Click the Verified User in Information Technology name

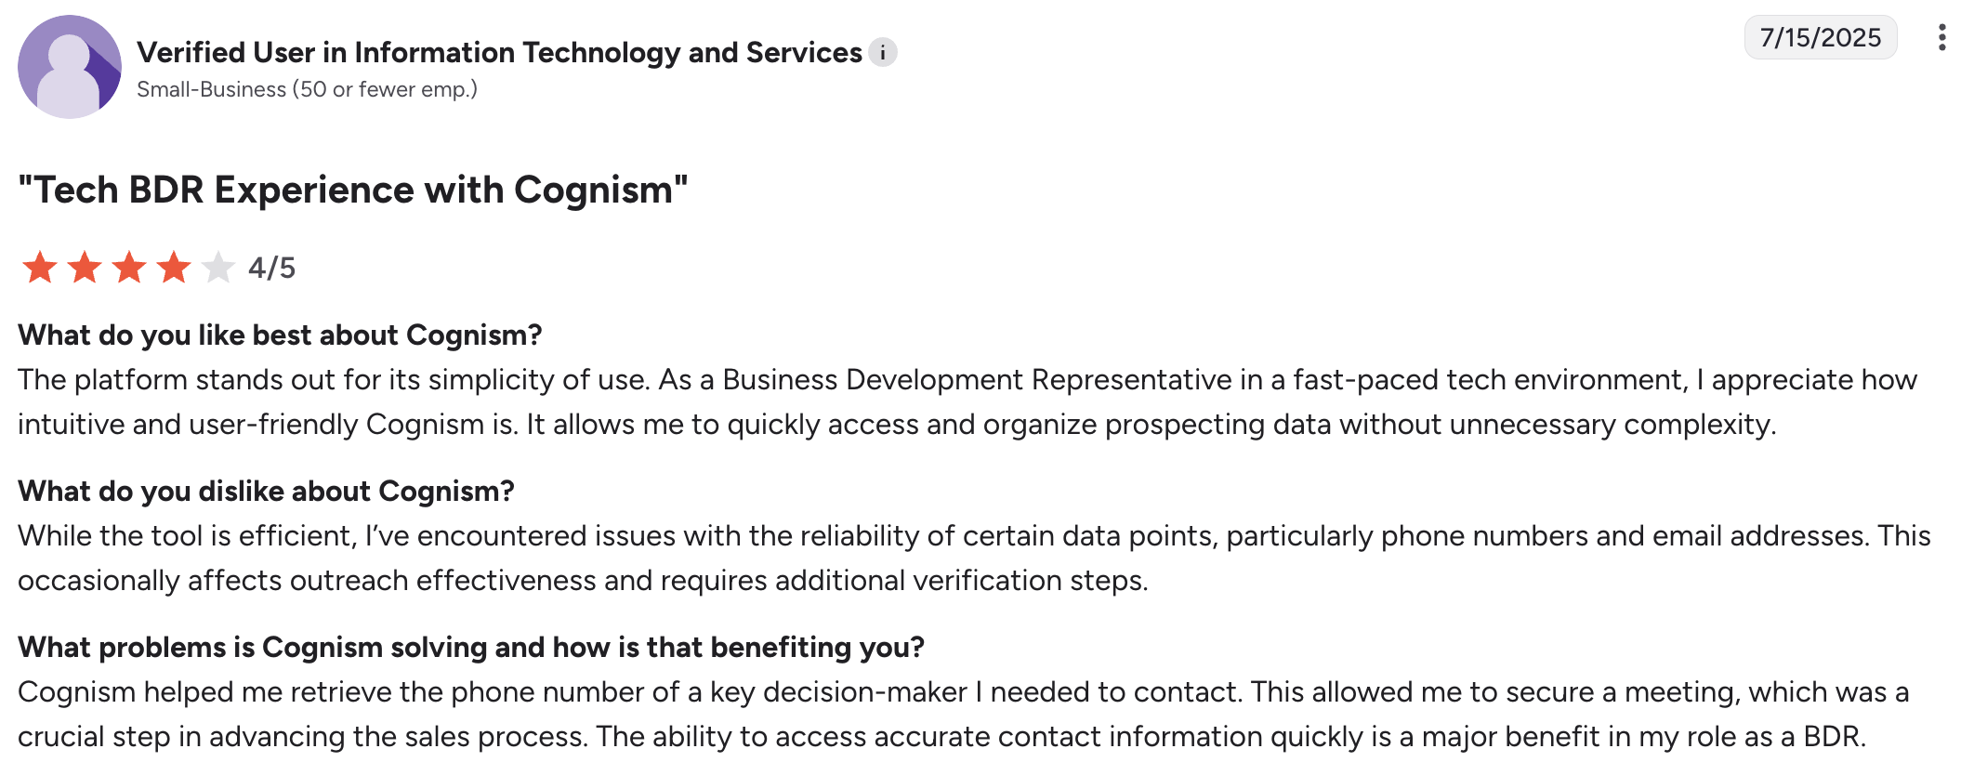pyautogui.click(x=499, y=53)
